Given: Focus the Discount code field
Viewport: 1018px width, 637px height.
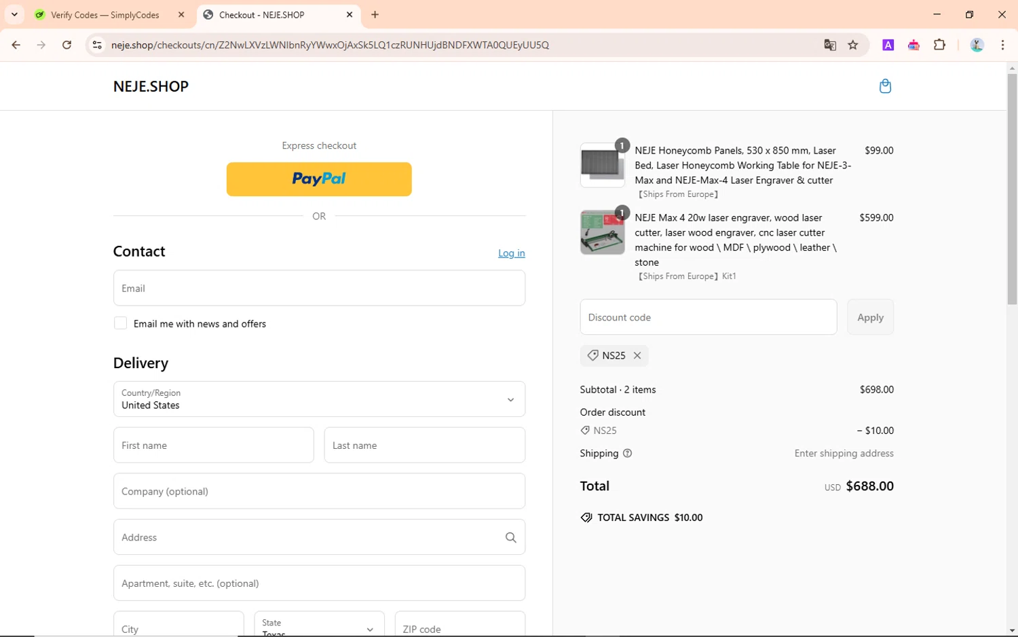Looking at the screenshot, I should point(709,317).
